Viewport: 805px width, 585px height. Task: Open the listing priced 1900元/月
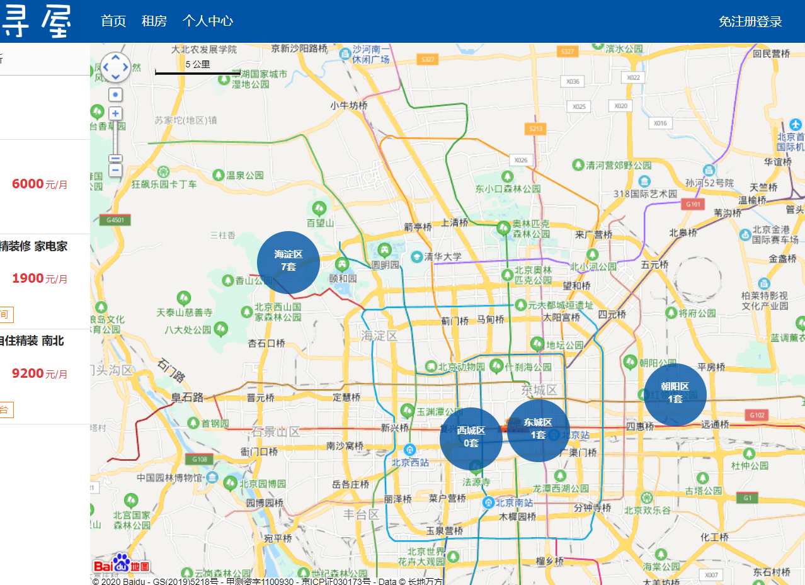pos(45,281)
